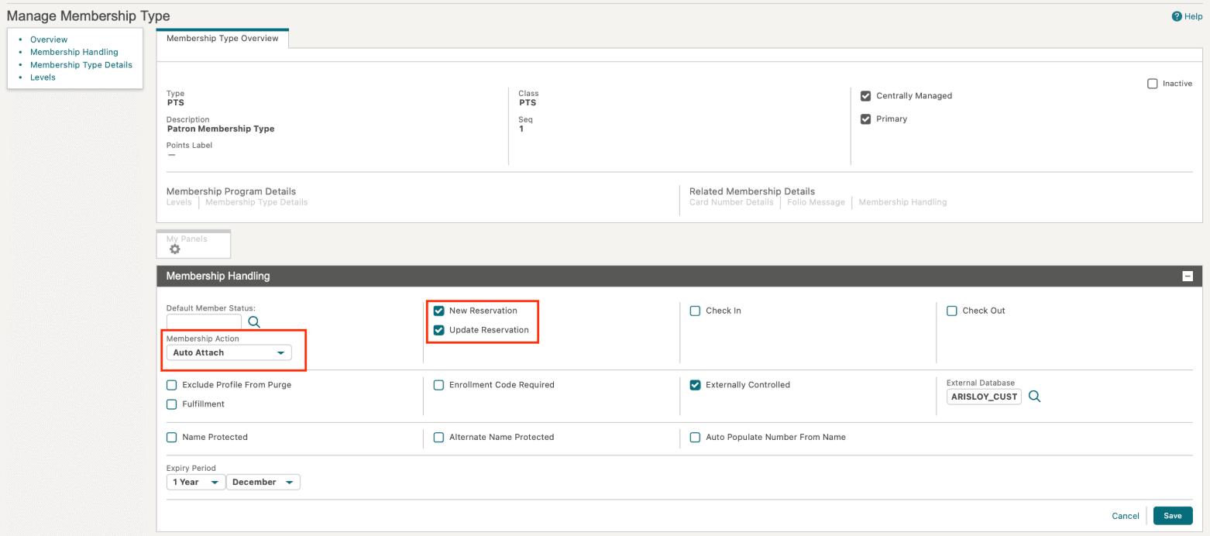Enable the Fulfillment checkbox
Screen dimensions: 1210x536
tap(171, 404)
